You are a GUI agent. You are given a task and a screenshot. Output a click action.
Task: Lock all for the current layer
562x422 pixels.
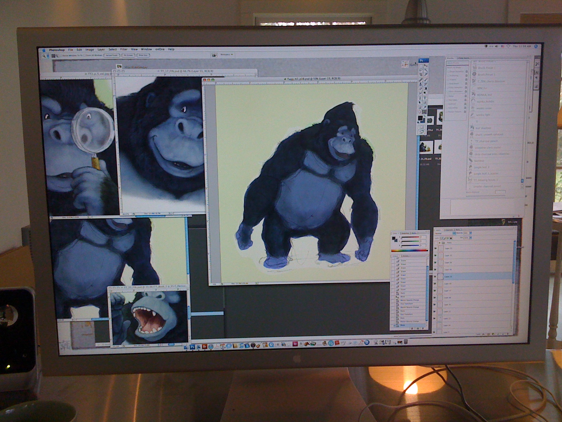pyautogui.click(x=451, y=238)
